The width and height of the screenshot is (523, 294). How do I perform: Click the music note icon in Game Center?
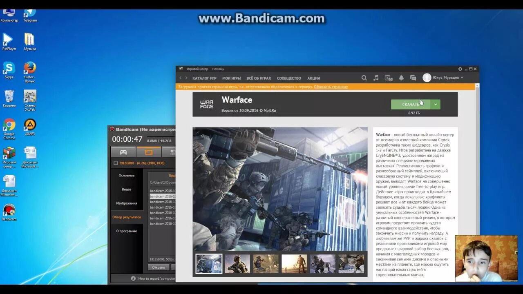click(376, 77)
